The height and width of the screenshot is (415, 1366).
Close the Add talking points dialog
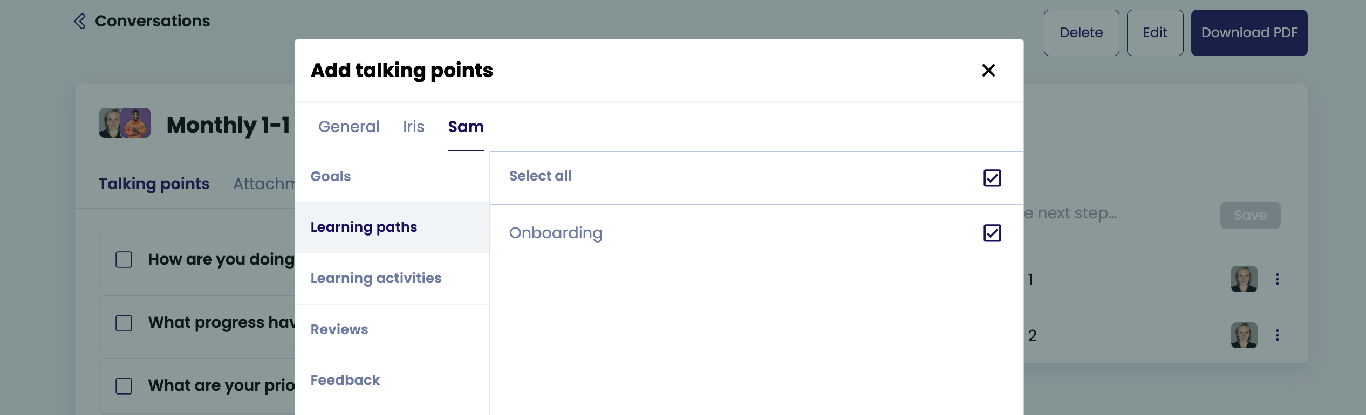pos(988,71)
